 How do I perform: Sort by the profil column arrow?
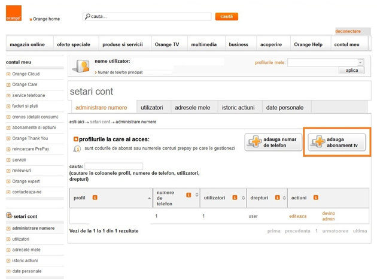point(150,198)
